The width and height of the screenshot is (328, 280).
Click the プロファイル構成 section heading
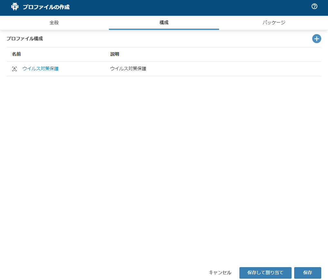pyautogui.click(x=25, y=39)
